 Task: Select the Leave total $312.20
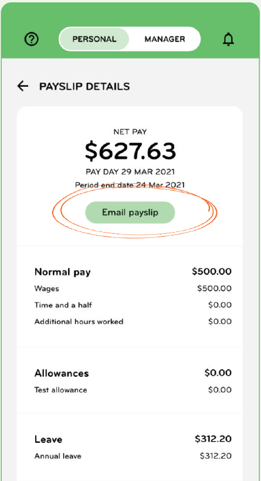point(213,439)
